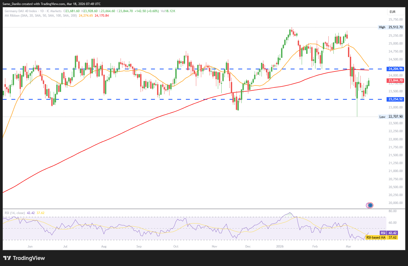Click the EU flag economic event icon

(x=370, y=205)
